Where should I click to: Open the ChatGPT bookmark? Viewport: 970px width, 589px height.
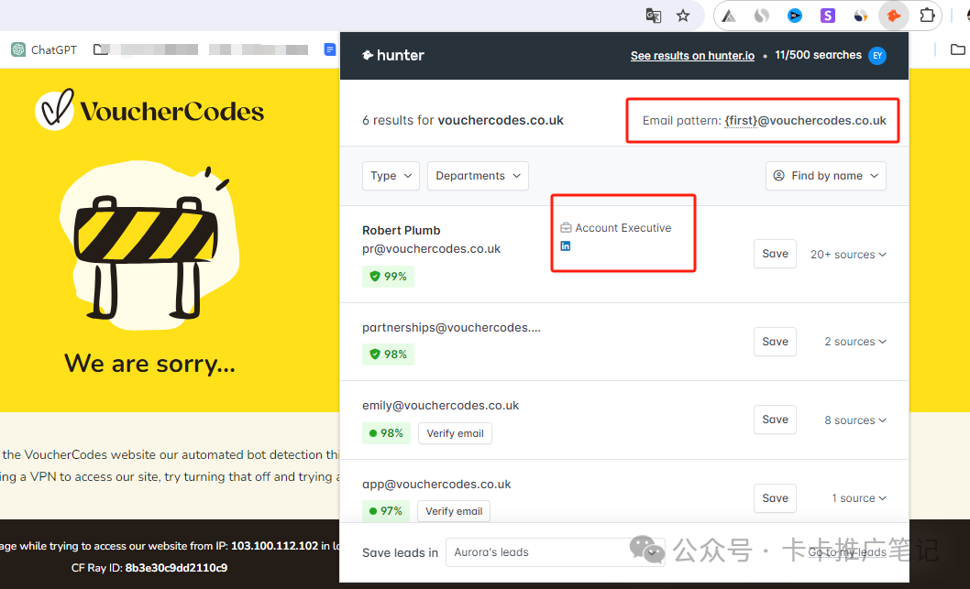(x=44, y=49)
